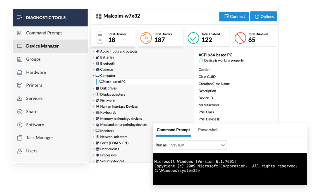This screenshot has width=316, height=196.
Task: Open the Options menu
Action: 263,16
